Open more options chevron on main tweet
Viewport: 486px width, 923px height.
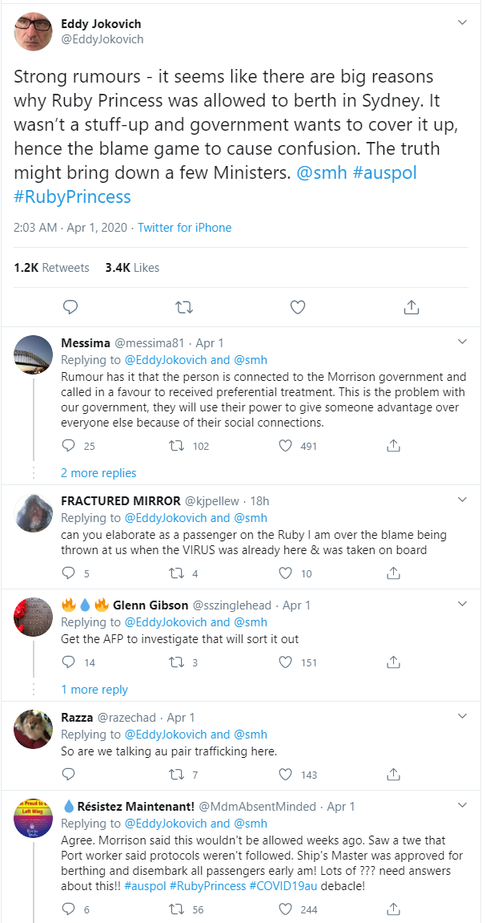point(462,23)
